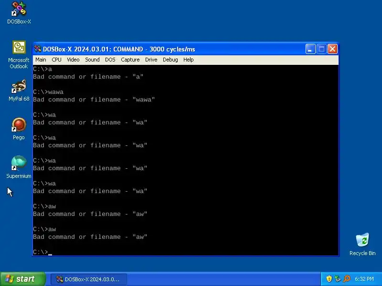The image size is (382, 286).
Task: Open the Debug menu
Action: coord(170,60)
